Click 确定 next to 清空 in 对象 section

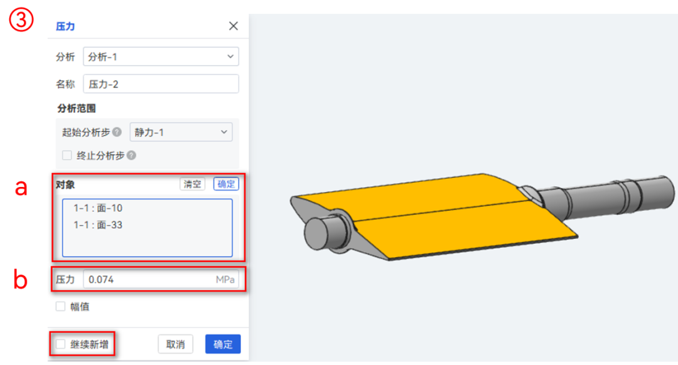pos(225,184)
